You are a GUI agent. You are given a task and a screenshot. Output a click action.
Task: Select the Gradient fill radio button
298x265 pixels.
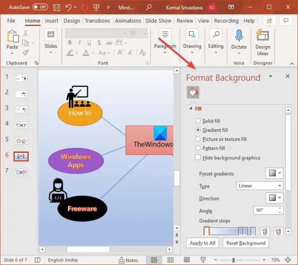(198, 130)
